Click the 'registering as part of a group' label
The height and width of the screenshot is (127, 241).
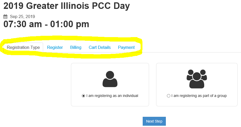tap(199, 96)
